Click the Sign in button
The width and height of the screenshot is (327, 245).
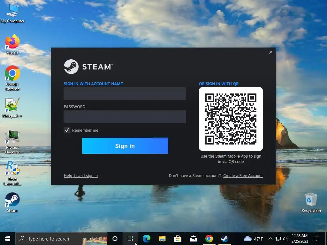click(125, 146)
